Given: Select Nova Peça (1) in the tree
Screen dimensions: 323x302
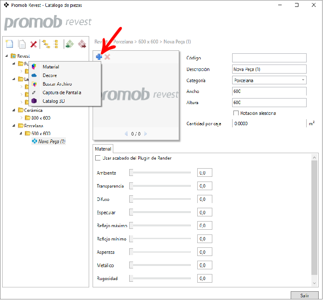Looking at the screenshot, I should pos(52,142).
